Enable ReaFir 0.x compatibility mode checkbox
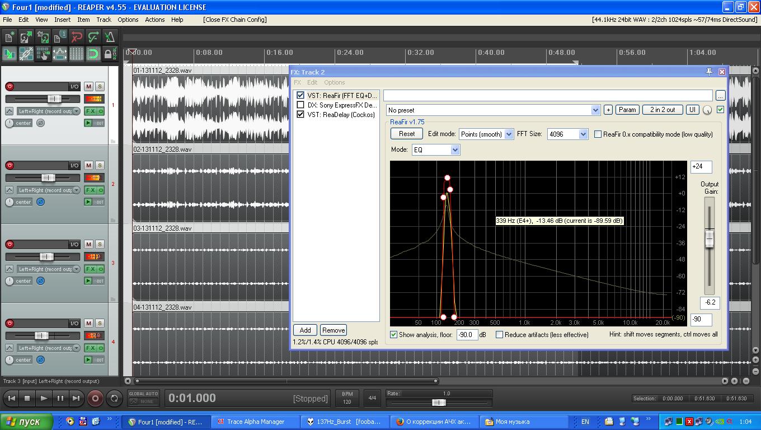Viewport: 761px width, 430px height. coord(598,134)
